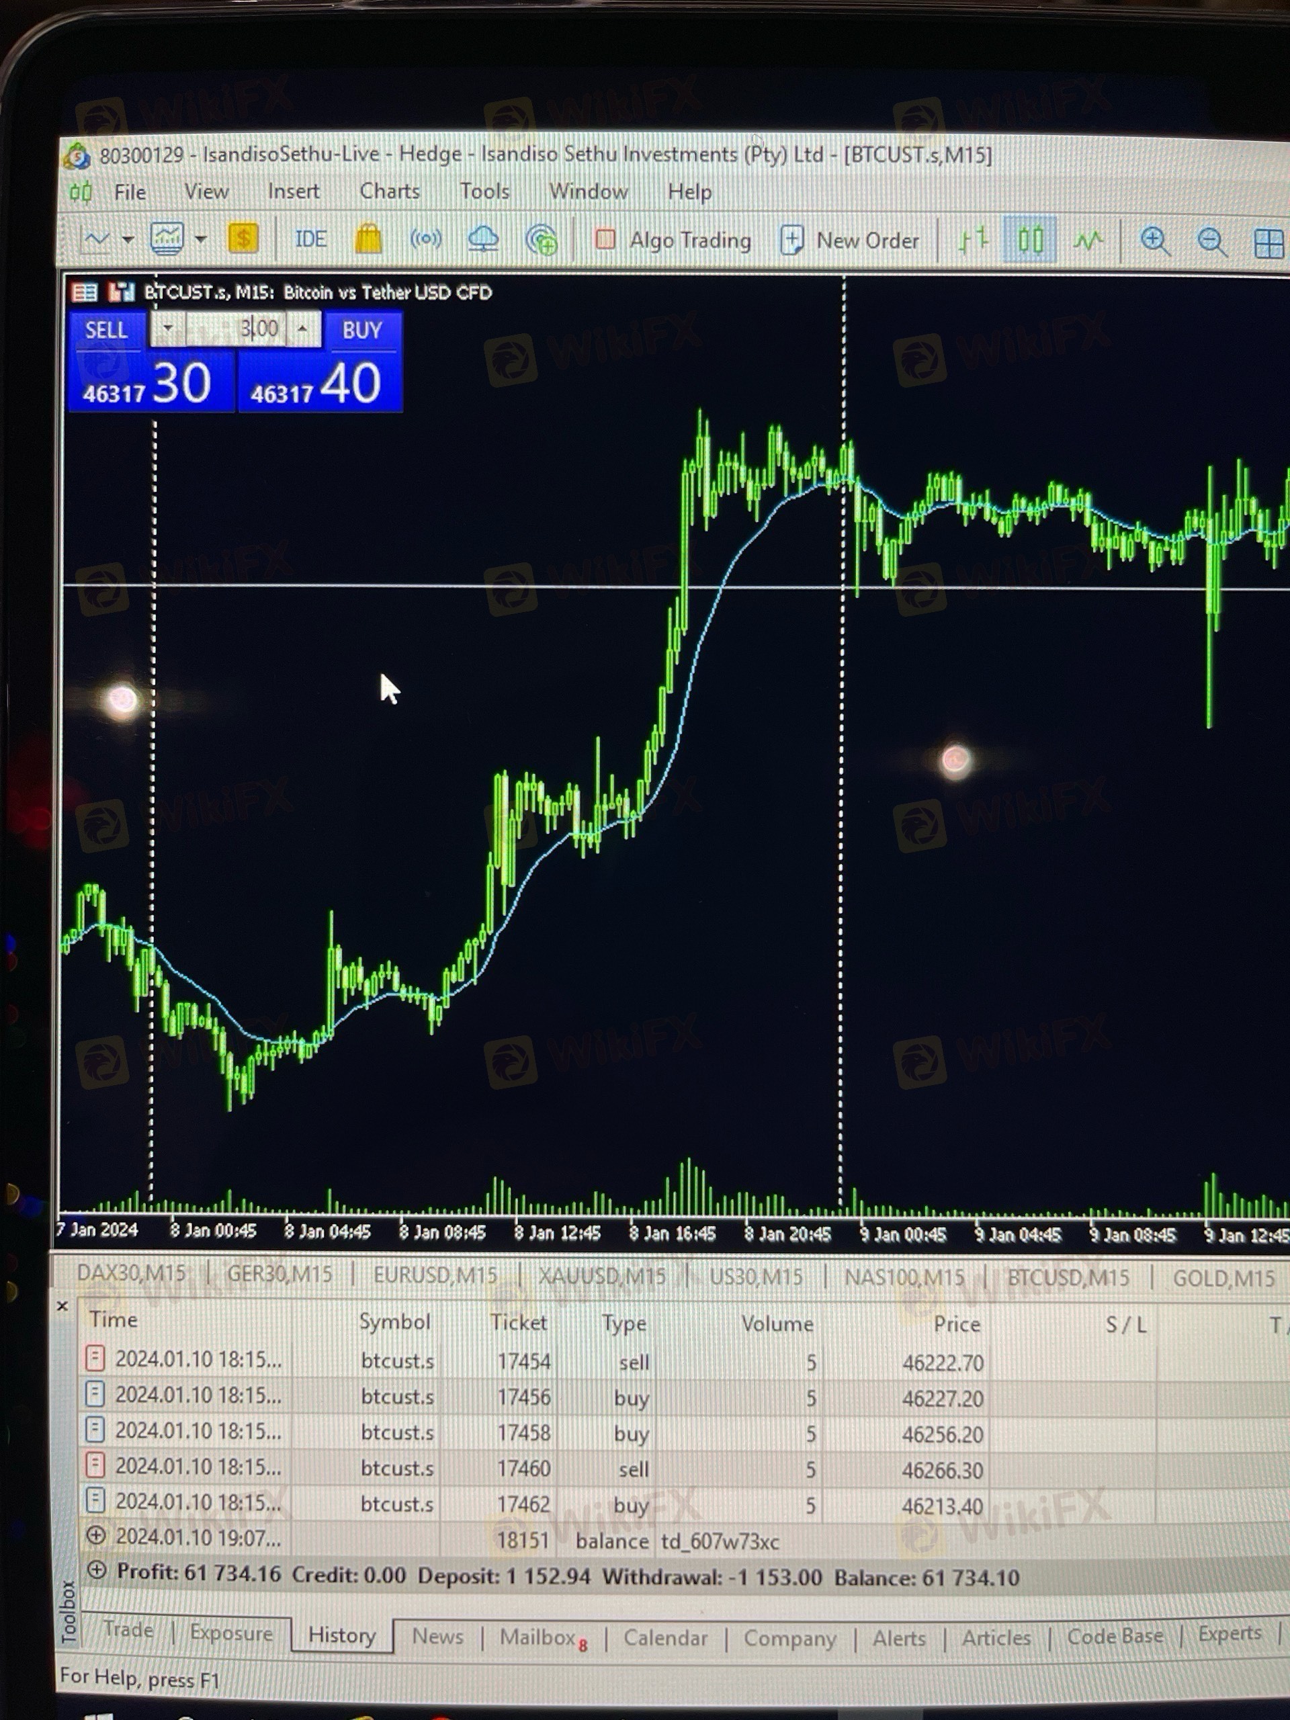The height and width of the screenshot is (1720, 1290).
Task: Zoom in on the chart
Action: click(x=1155, y=241)
